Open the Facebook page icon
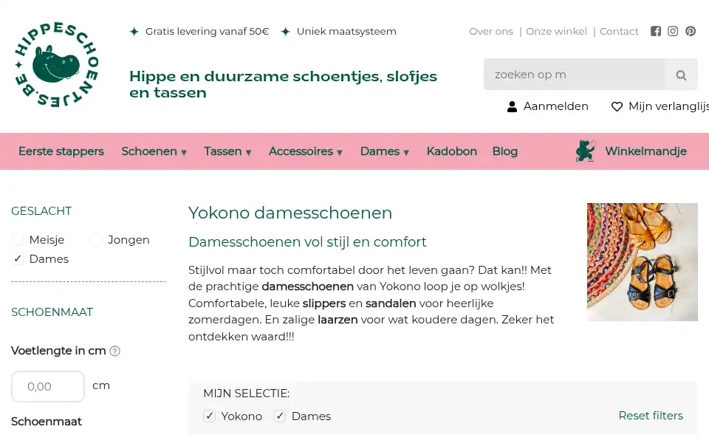This screenshot has width=709, height=443. [x=656, y=31]
